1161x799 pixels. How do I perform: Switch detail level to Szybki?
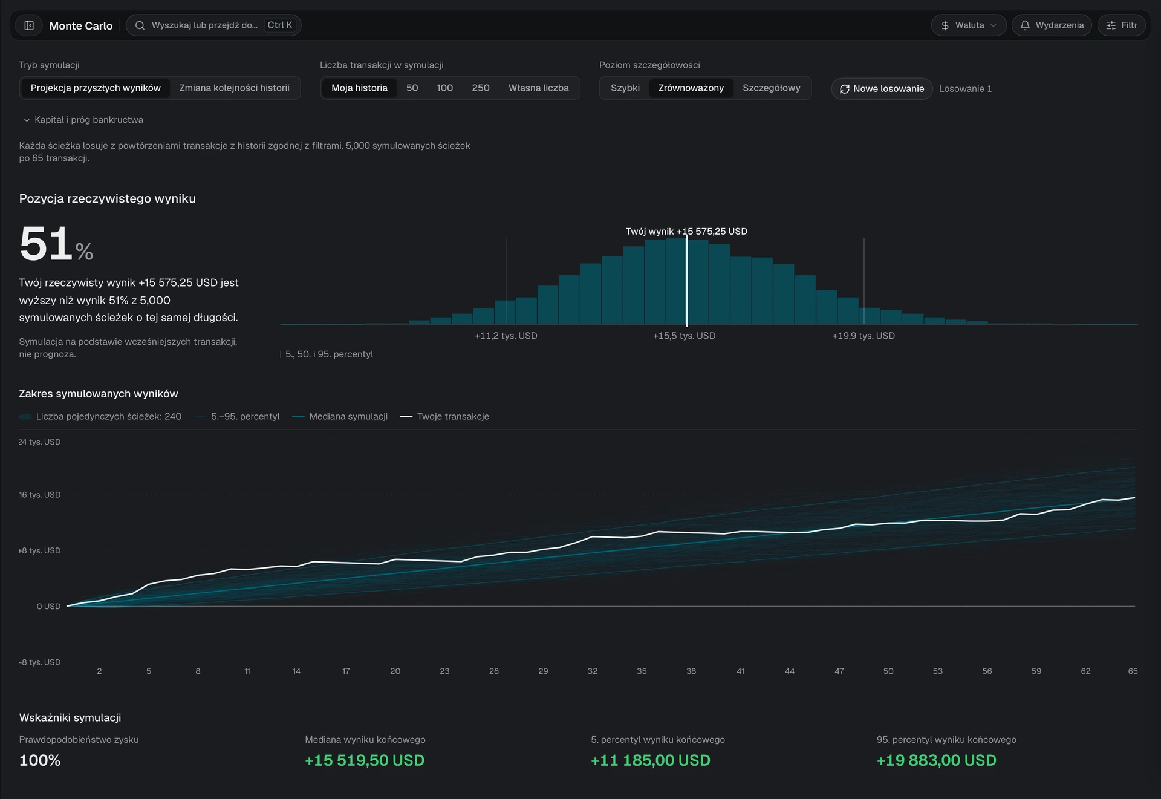click(x=625, y=88)
